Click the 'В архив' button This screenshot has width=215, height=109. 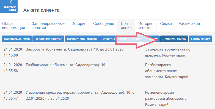coord(152,39)
